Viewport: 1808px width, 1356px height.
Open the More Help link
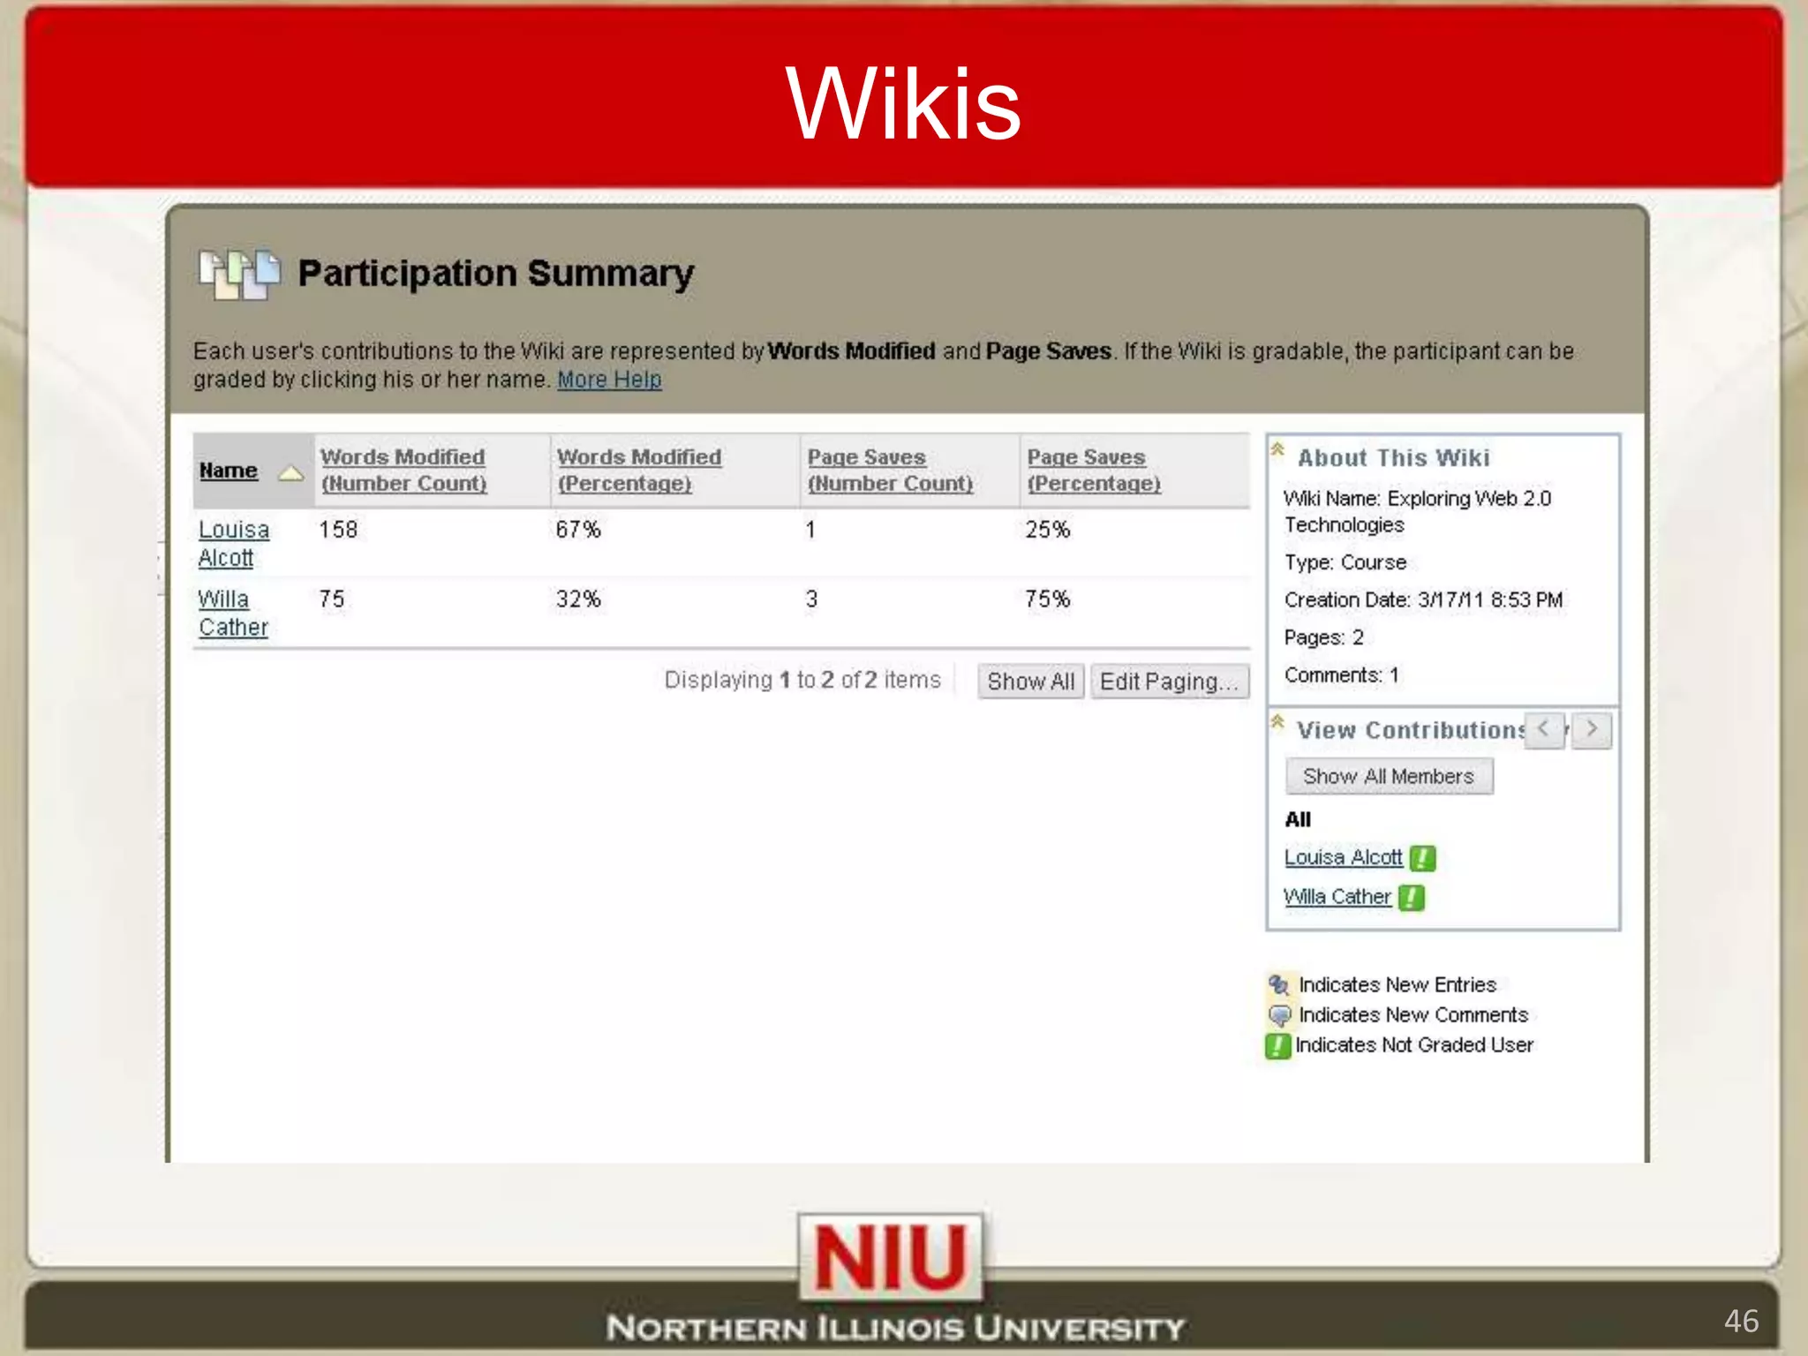tap(609, 380)
